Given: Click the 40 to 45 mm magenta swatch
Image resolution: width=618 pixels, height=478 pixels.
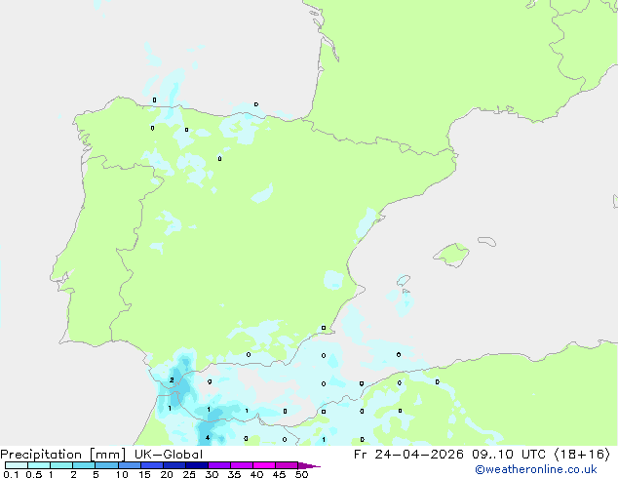Looking at the screenshot, I should point(264,465).
